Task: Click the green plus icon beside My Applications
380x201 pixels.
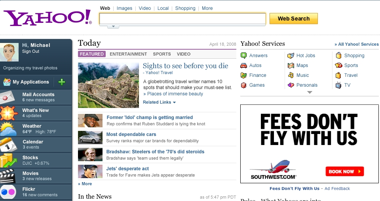Action: [x=62, y=82]
